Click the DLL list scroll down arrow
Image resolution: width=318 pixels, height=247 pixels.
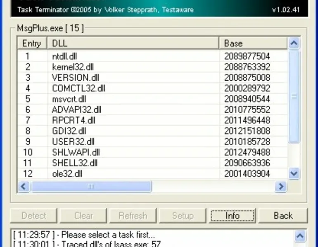294,173
